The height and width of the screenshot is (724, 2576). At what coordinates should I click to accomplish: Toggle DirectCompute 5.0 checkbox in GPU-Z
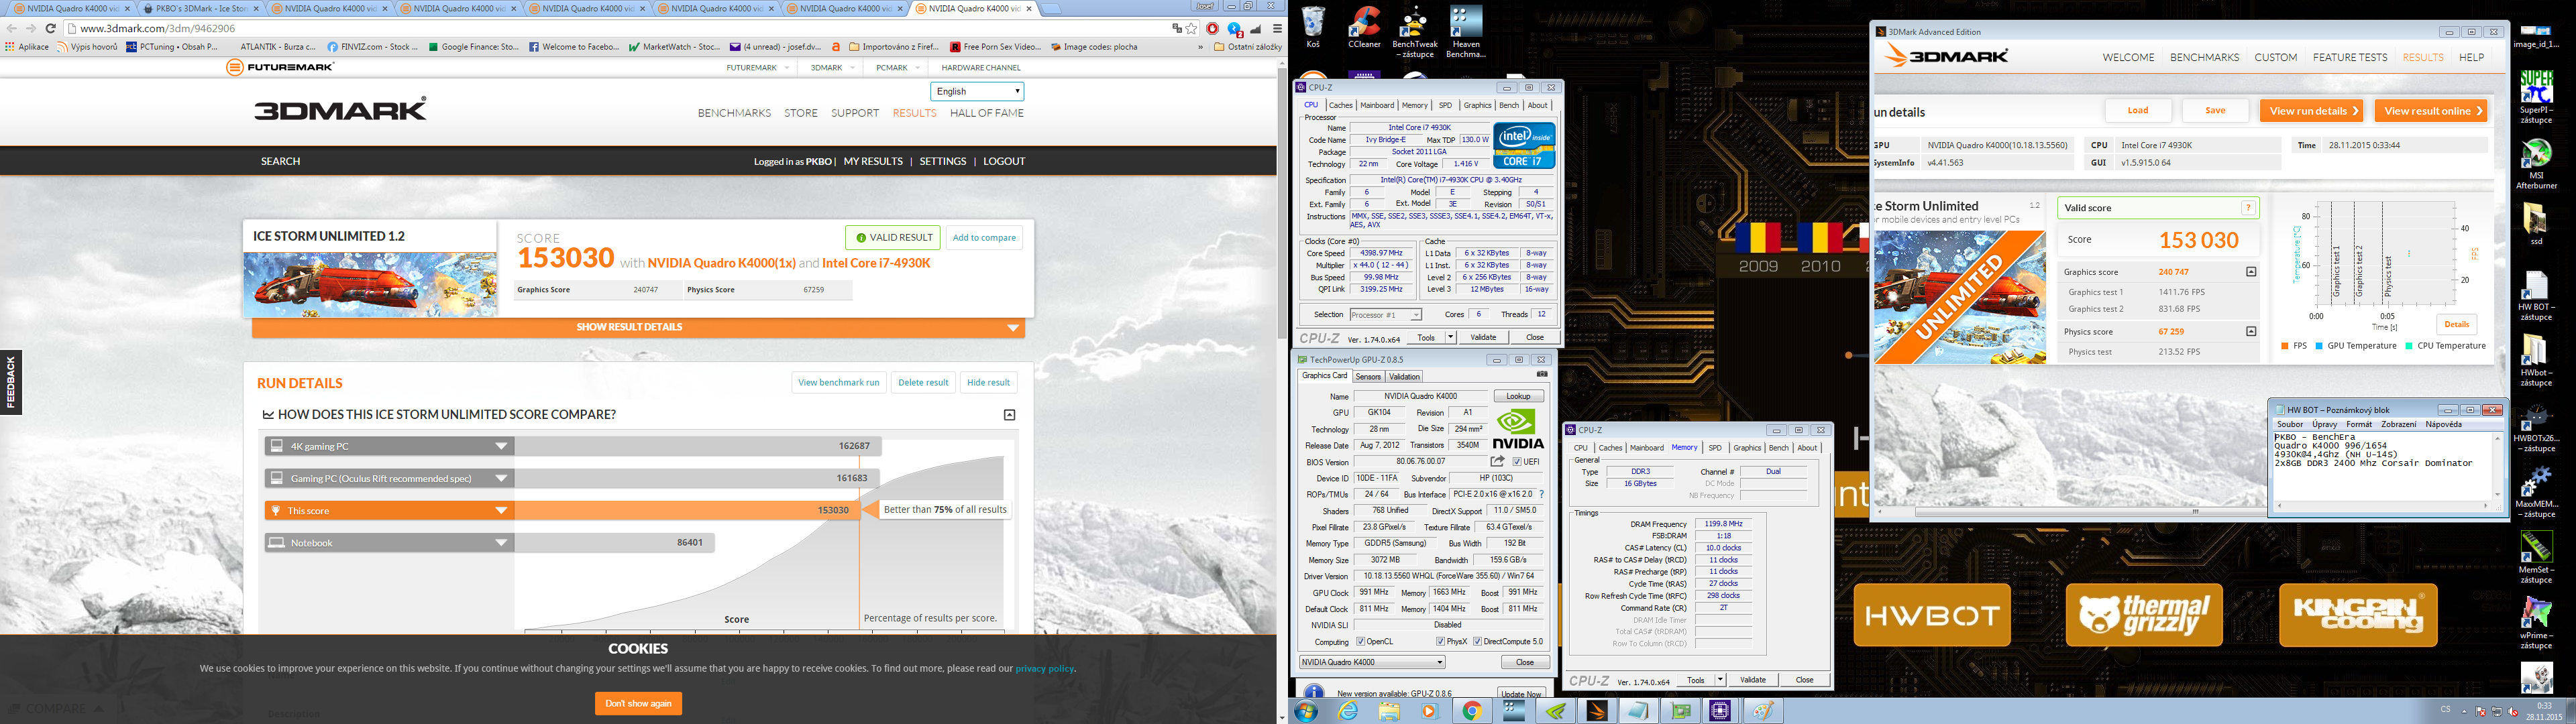(x=1478, y=642)
